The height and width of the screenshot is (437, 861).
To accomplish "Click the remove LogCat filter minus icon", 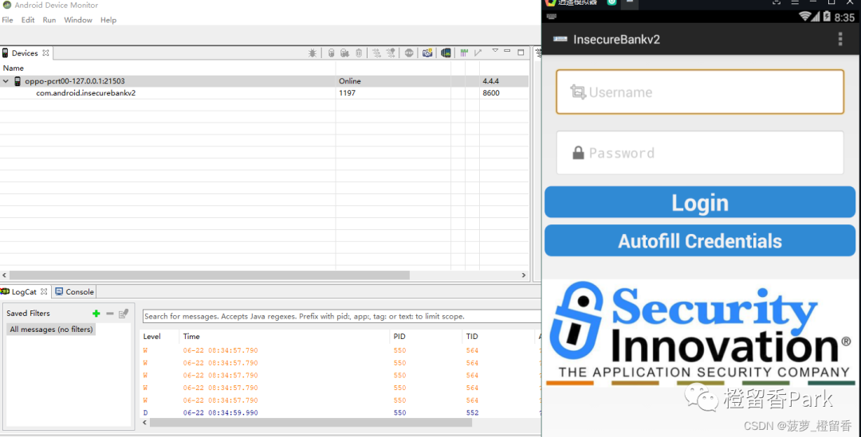I will (110, 314).
